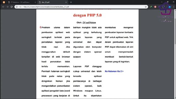Close the doc_21.pdf tab
176x99 pixels.
[x=66, y=2]
